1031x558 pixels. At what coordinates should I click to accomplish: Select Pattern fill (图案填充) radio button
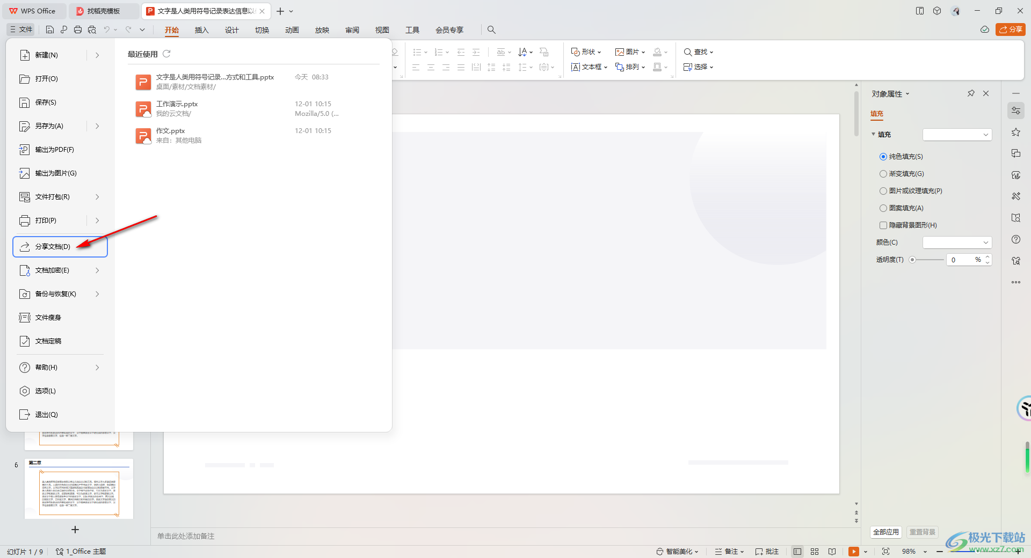pyautogui.click(x=883, y=208)
